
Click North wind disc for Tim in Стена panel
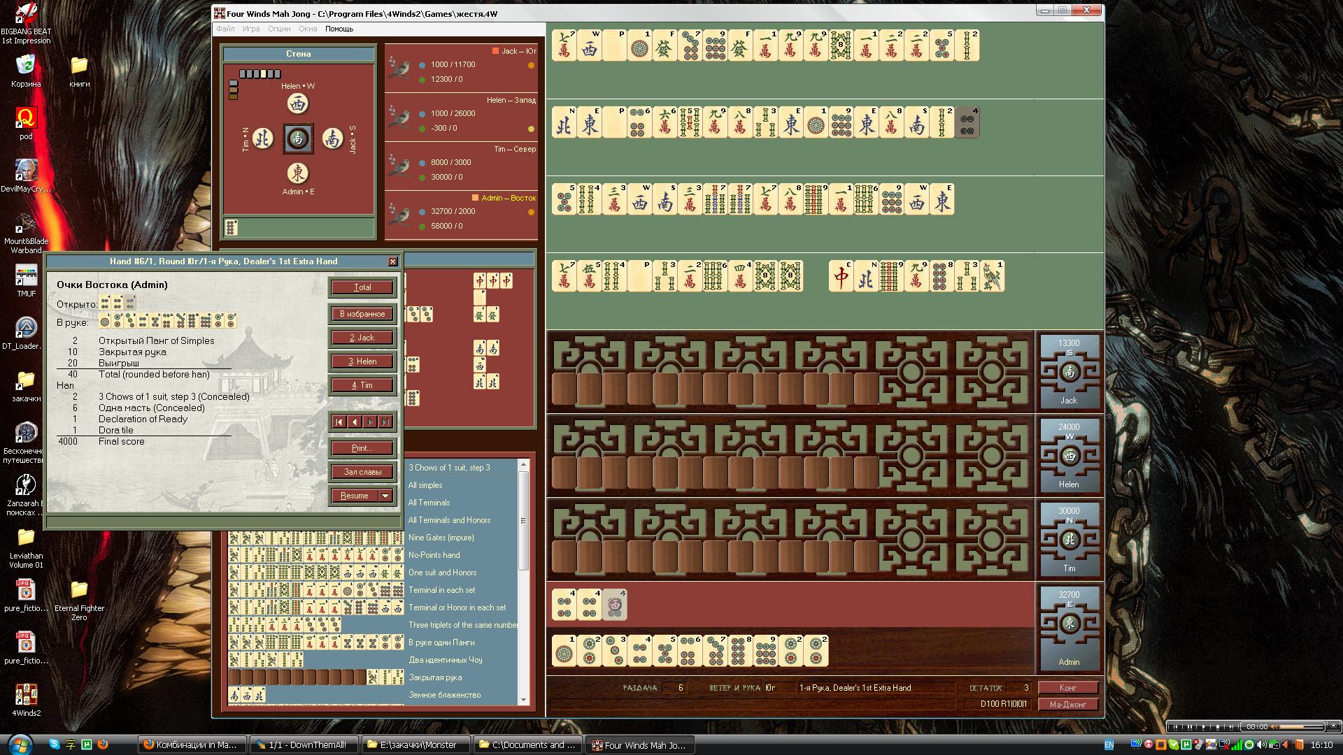tap(262, 138)
